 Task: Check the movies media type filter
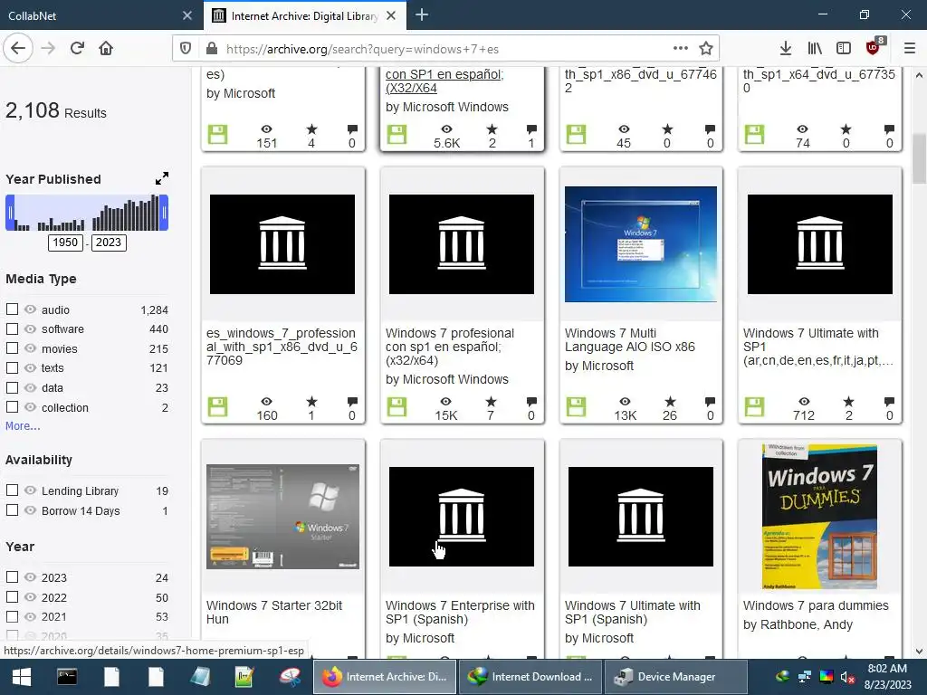tap(12, 348)
